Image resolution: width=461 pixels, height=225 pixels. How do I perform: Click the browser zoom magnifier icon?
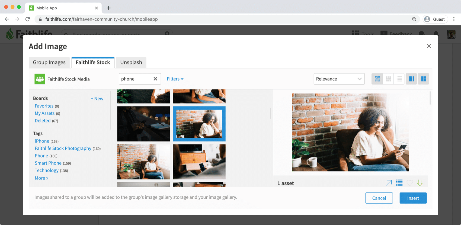414,19
